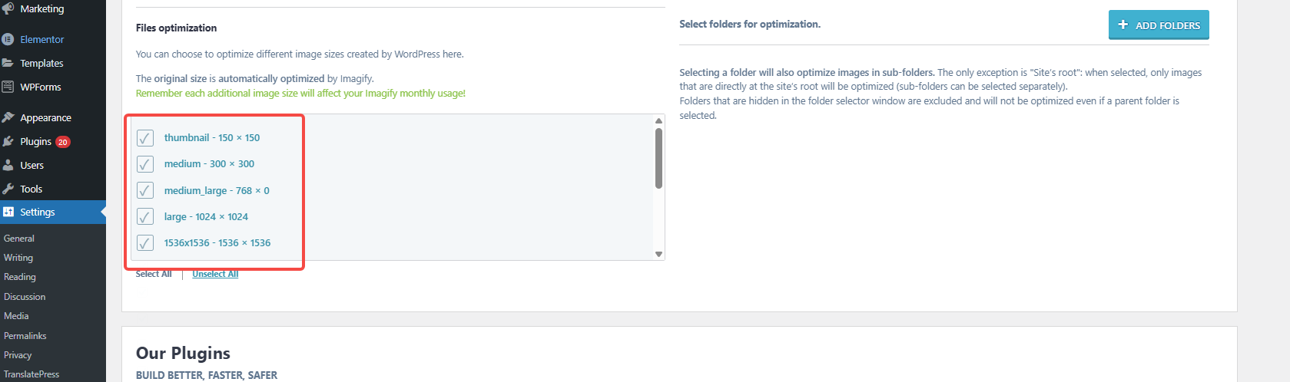
Task: Open the Permalinks settings submenu
Action: (25, 336)
